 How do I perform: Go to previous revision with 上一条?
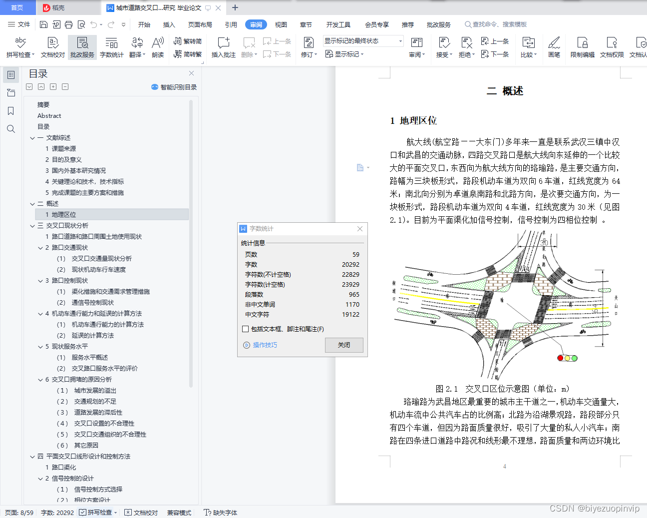coord(495,41)
